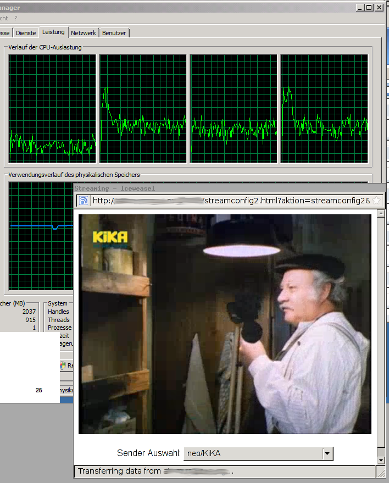Click the Transferring data status bar text

pos(155,471)
